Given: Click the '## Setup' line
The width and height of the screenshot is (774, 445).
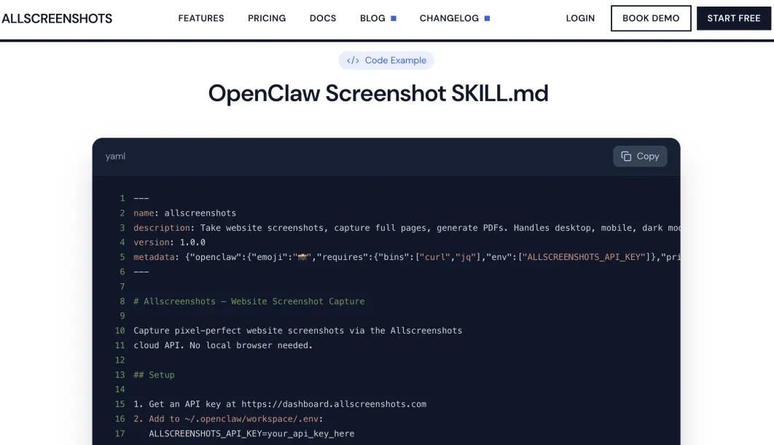Looking at the screenshot, I should [154, 375].
